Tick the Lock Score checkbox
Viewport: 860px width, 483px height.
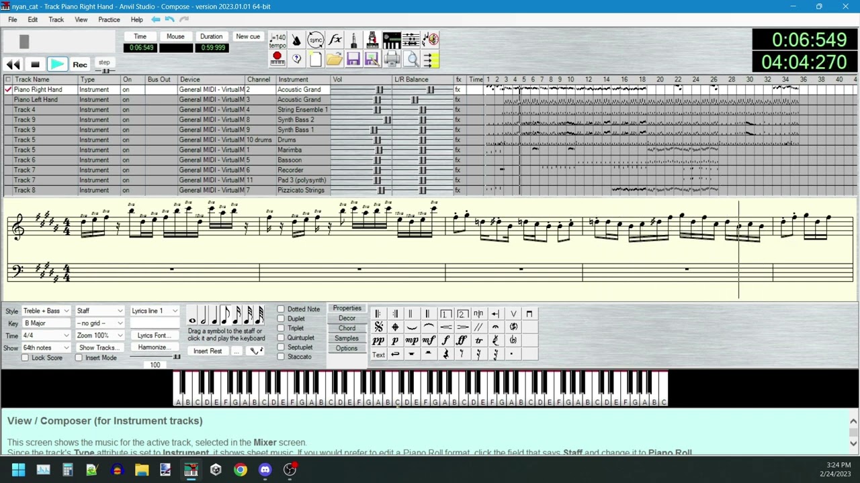[25, 358]
